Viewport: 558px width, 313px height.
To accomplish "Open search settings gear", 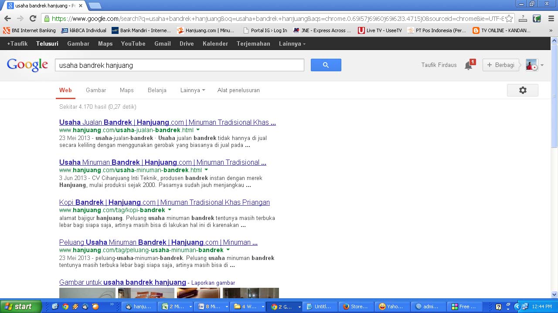I will pos(523,90).
